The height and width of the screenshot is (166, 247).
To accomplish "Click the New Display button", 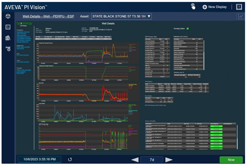I will click(215, 7).
